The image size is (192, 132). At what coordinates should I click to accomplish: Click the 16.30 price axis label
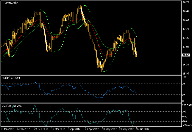(x=186, y=65)
